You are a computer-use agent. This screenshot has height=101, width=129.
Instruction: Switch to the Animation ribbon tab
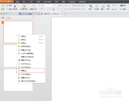coord(38,2)
